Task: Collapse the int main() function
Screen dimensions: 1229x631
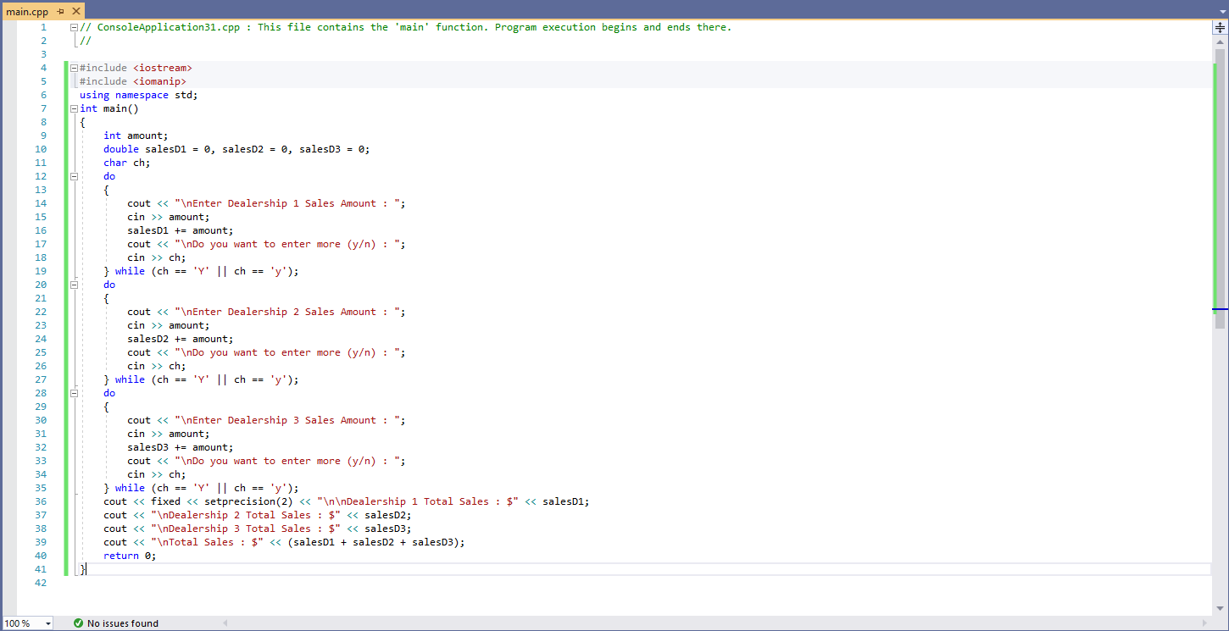Action: click(75, 108)
